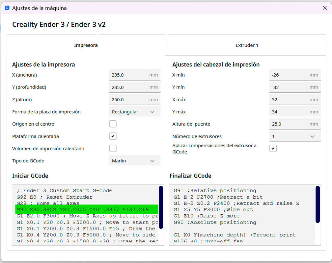Open the Forma de la placa dropdown
The image size is (332, 263).
point(135,112)
